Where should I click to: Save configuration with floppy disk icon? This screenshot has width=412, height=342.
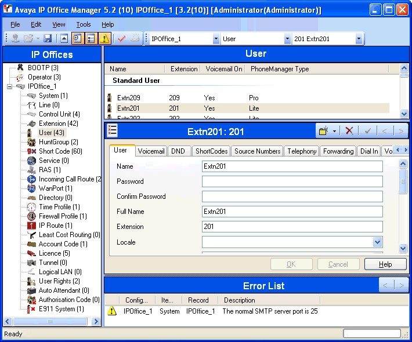pos(48,39)
